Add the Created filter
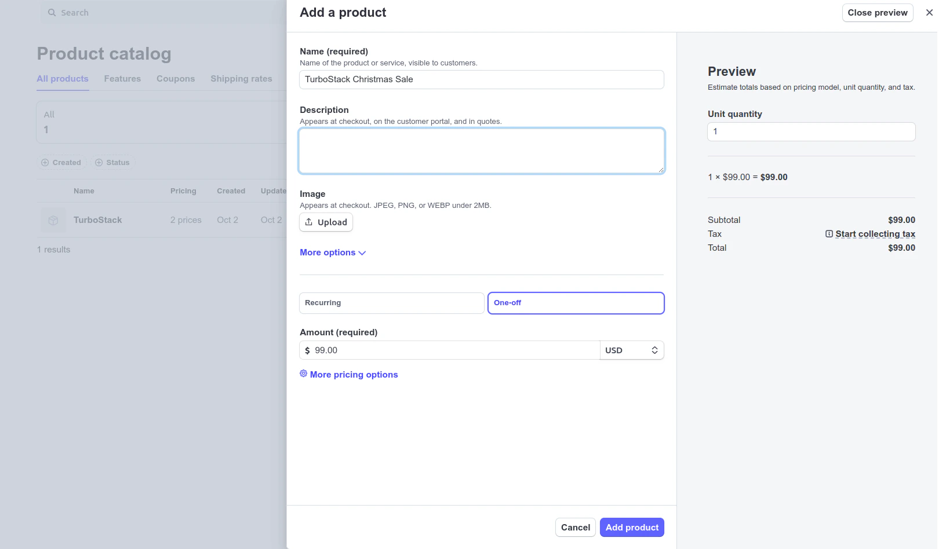Screen dimensions: 946x549 coord(61,163)
